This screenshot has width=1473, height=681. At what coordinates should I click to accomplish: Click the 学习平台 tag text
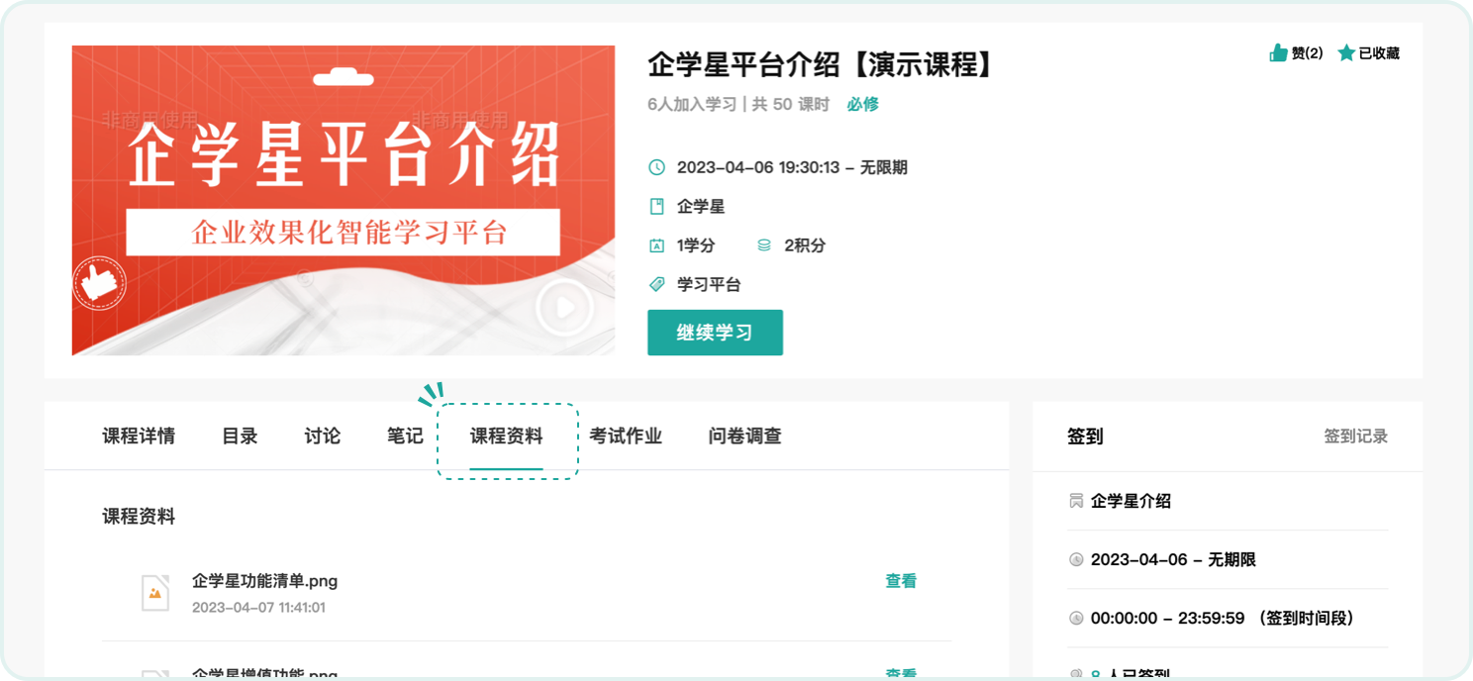click(709, 285)
